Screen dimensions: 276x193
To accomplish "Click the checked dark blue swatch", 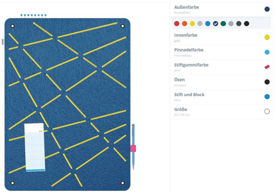I will 215,23.
